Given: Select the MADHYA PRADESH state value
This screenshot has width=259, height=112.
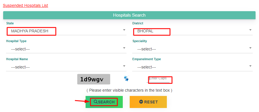Looking at the screenshot, I should pos(30,31).
